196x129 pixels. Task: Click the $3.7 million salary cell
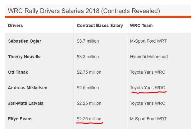(x=88, y=41)
